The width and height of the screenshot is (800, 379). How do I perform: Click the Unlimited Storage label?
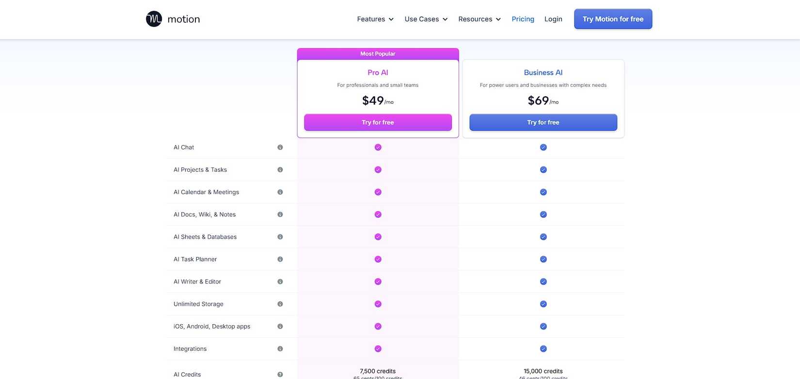pos(199,304)
